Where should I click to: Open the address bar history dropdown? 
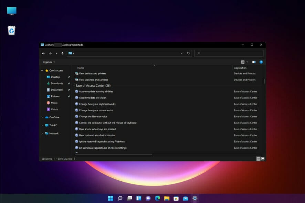[181, 53]
